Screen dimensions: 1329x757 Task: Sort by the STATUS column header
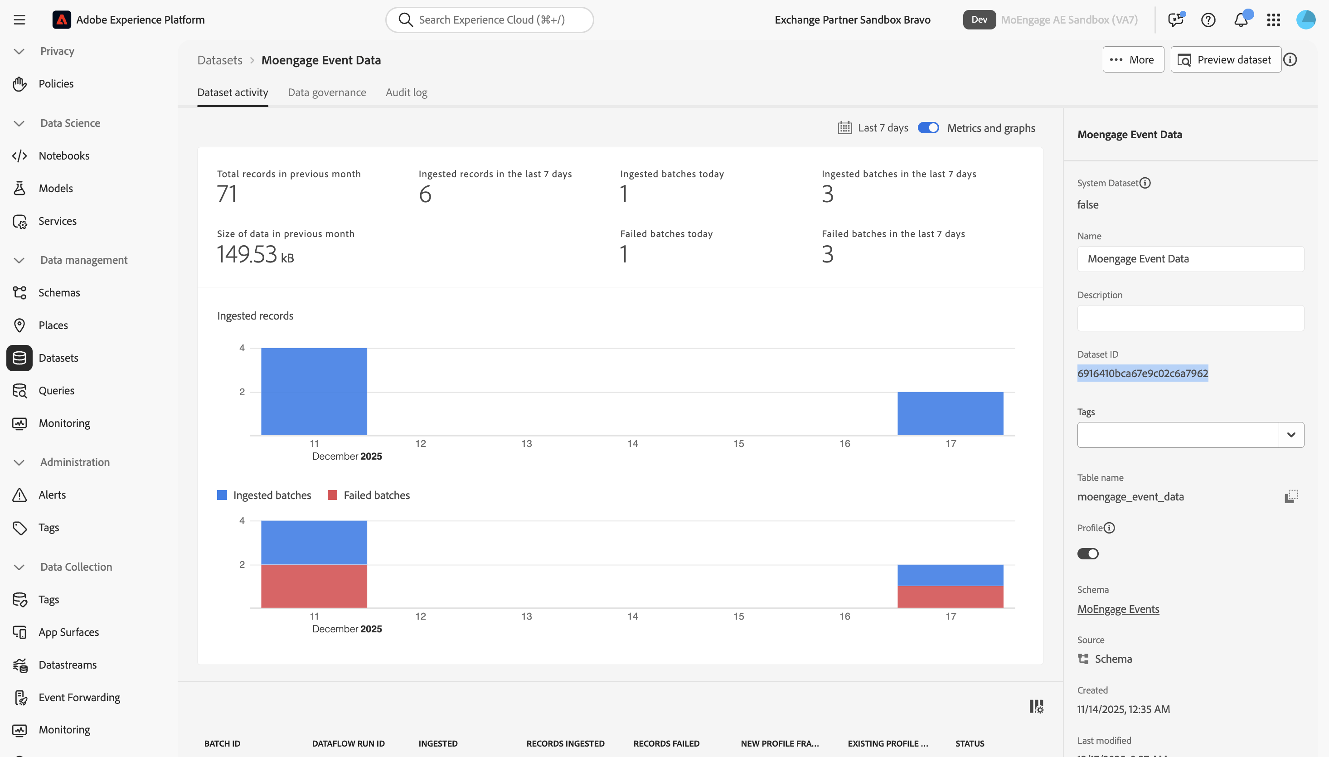[970, 743]
